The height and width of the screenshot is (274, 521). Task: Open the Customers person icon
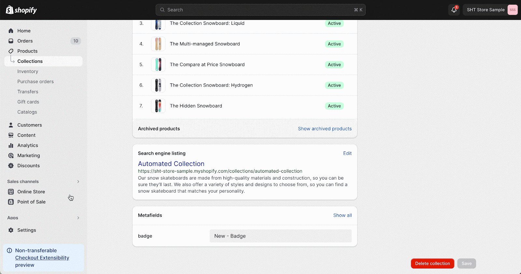point(11,125)
